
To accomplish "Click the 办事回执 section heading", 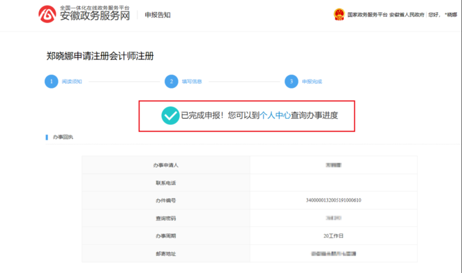I will pyautogui.click(x=63, y=137).
